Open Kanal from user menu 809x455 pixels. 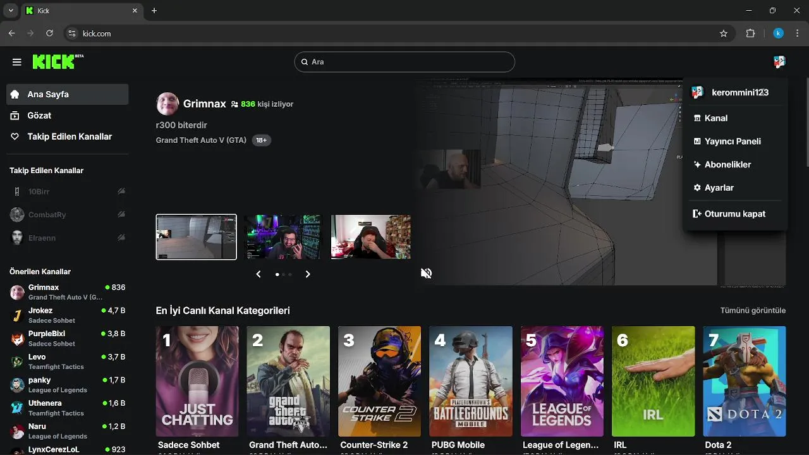coord(734,118)
